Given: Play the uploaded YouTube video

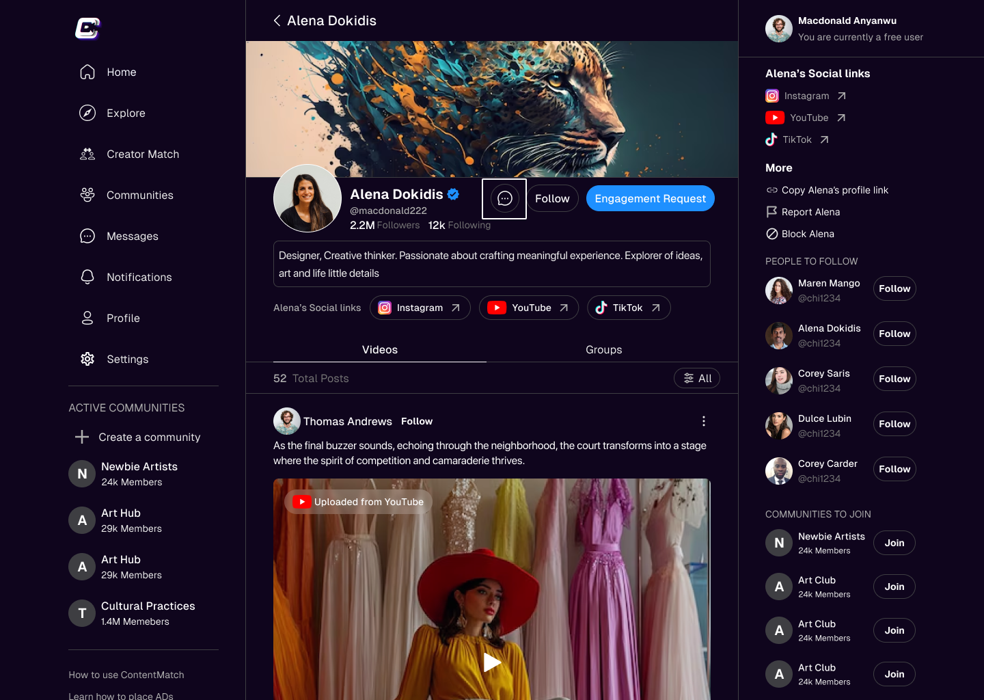Looking at the screenshot, I should tap(491, 662).
